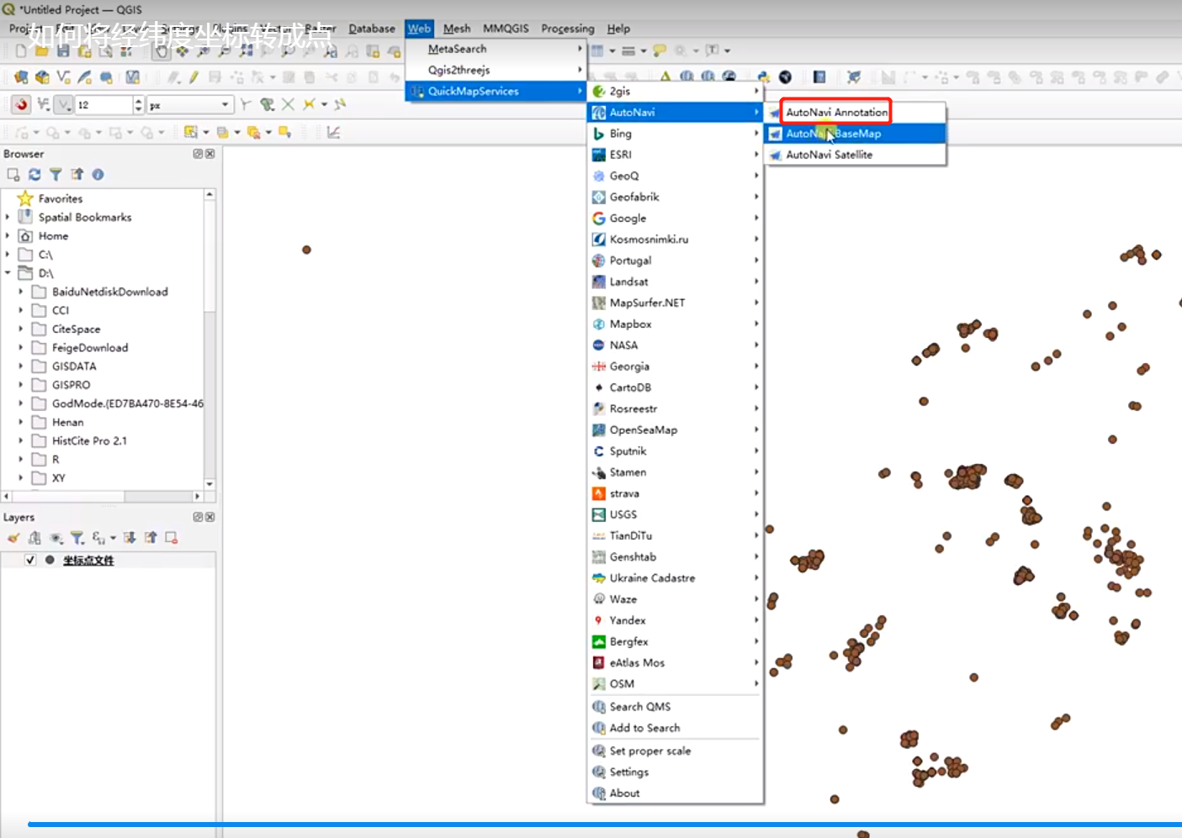Toggle the snapping magnet icon
Screen dimensions: 1182x838
click(21, 105)
